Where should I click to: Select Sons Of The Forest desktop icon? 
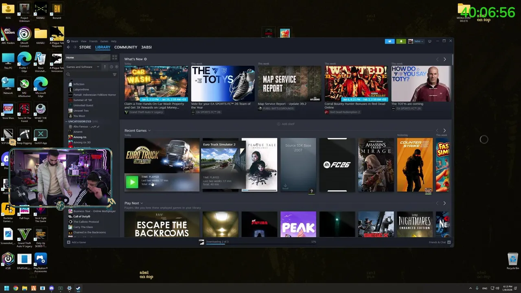[24, 113]
